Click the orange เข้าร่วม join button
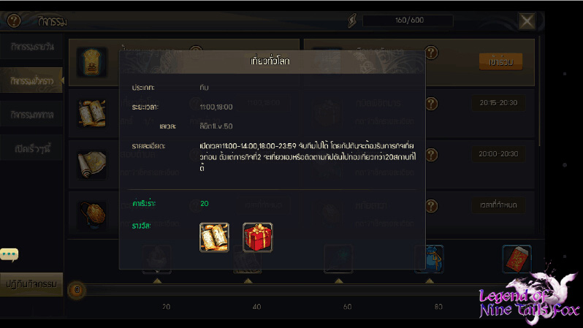583x328 pixels. (x=500, y=62)
